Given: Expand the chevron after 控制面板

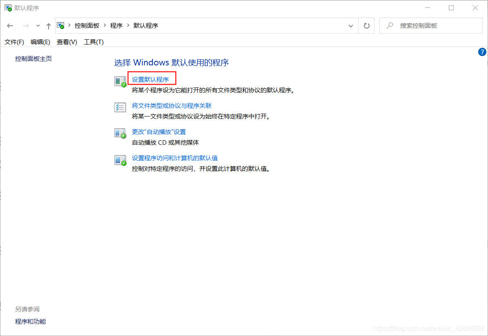Looking at the screenshot, I should (x=105, y=25).
